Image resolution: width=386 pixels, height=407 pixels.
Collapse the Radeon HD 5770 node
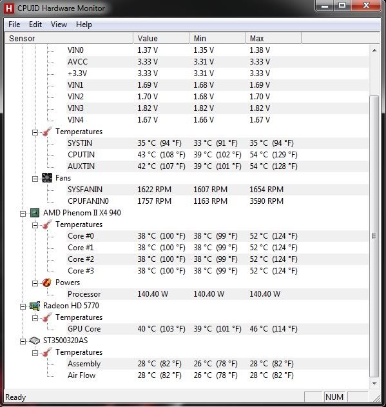pyautogui.click(x=23, y=307)
